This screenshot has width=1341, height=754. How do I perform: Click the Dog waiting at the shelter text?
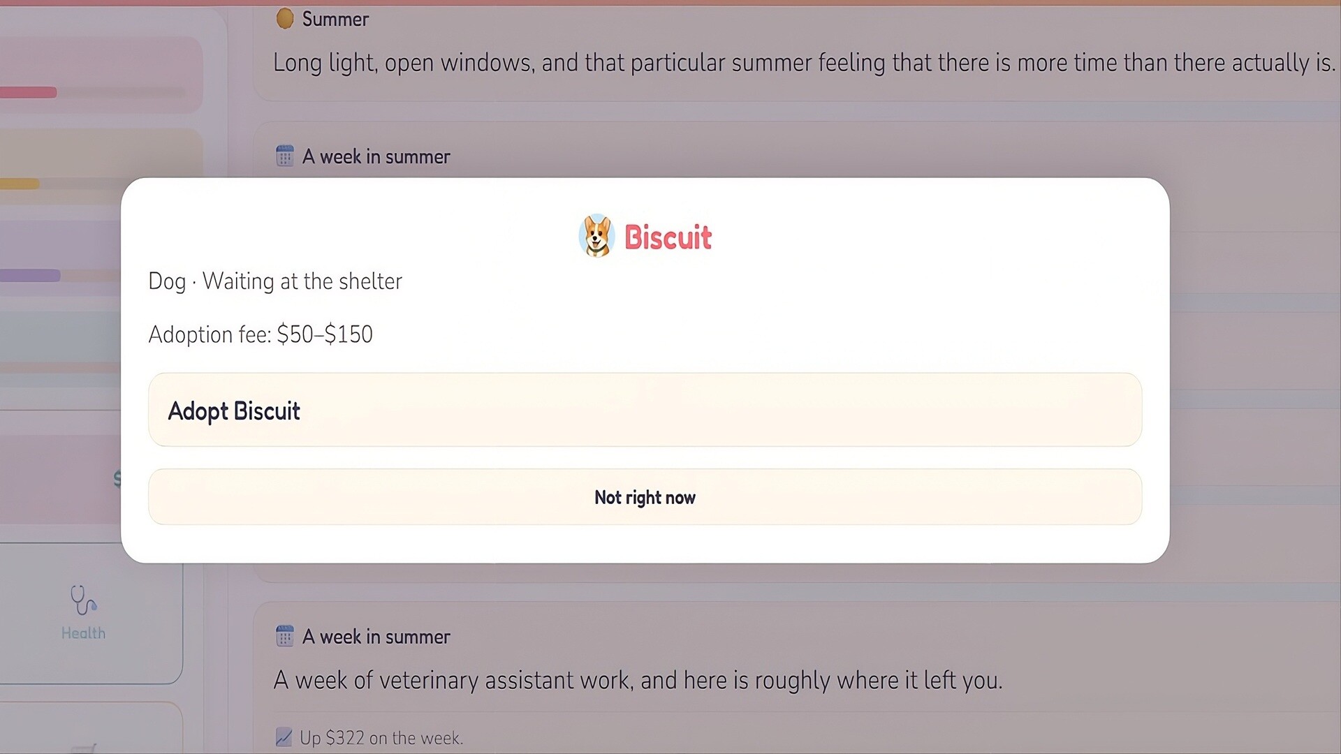[x=275, y=281]
